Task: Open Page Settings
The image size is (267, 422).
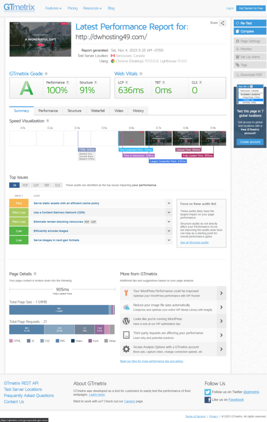Action: click(x=250, y=41)
